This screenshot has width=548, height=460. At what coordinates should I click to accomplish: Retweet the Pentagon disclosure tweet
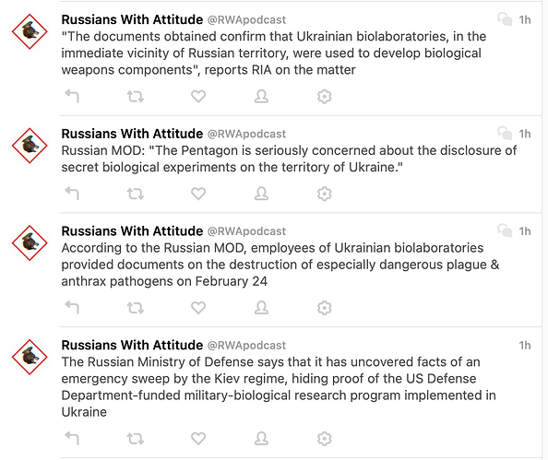136,194
